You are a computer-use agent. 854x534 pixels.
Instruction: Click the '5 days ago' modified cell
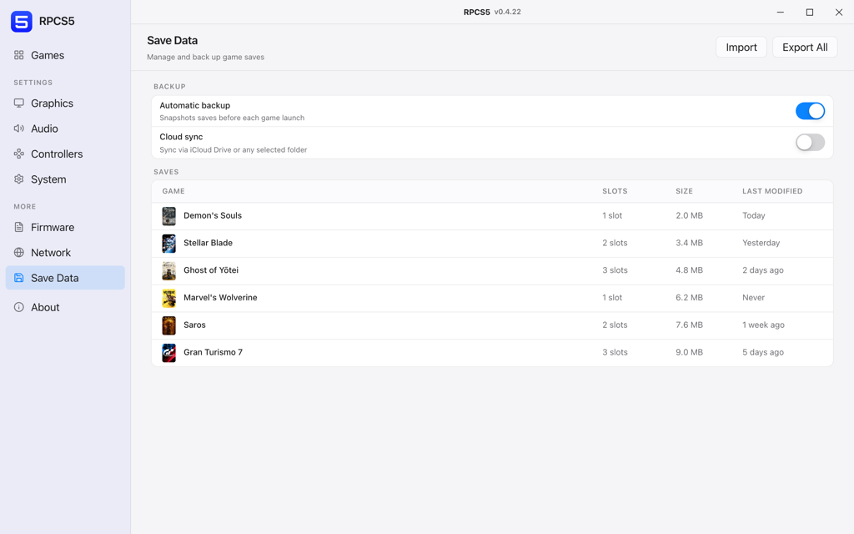pyautogui.click(x=763, y=352)
